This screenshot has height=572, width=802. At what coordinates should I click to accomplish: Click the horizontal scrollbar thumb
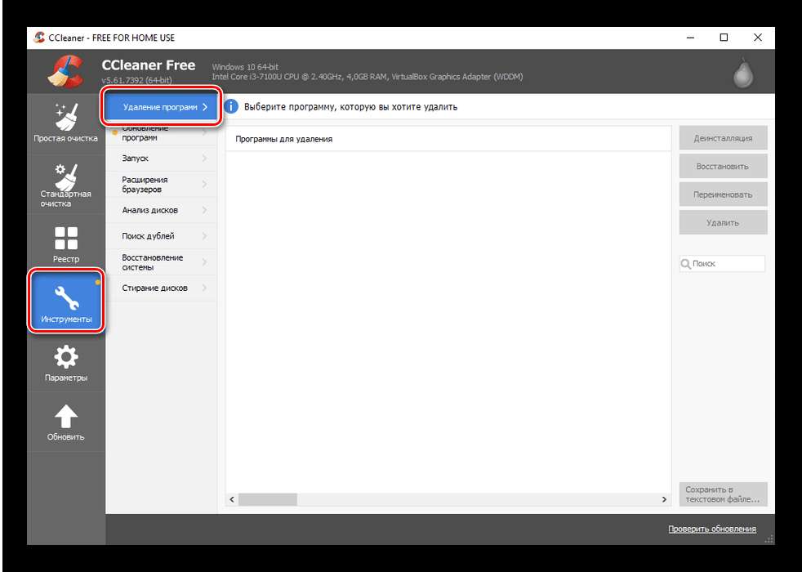[268, 499]
